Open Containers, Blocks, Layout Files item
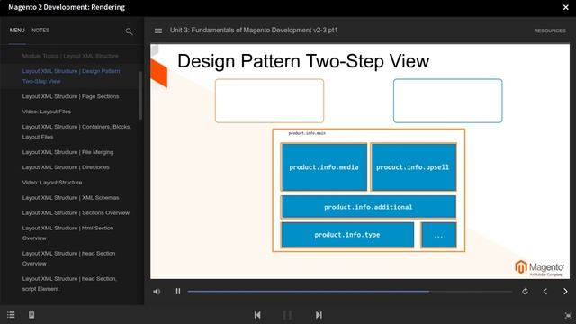Screen dimensions: 576x324 tap(76, 132)
